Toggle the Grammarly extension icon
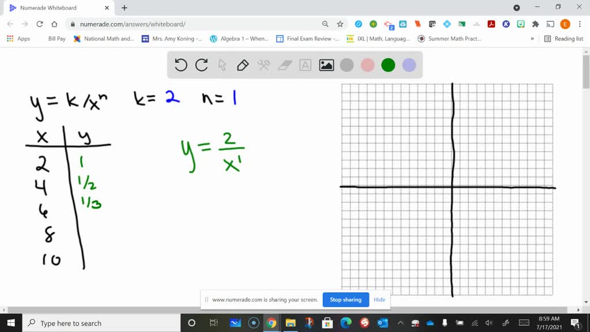The width and height of the screenshot is (590, 332). coord(374,25)
